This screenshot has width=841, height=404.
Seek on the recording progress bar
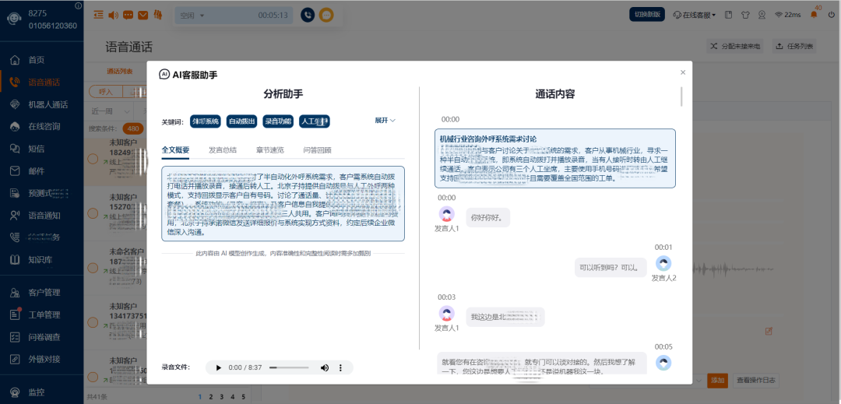pos(289,367)
